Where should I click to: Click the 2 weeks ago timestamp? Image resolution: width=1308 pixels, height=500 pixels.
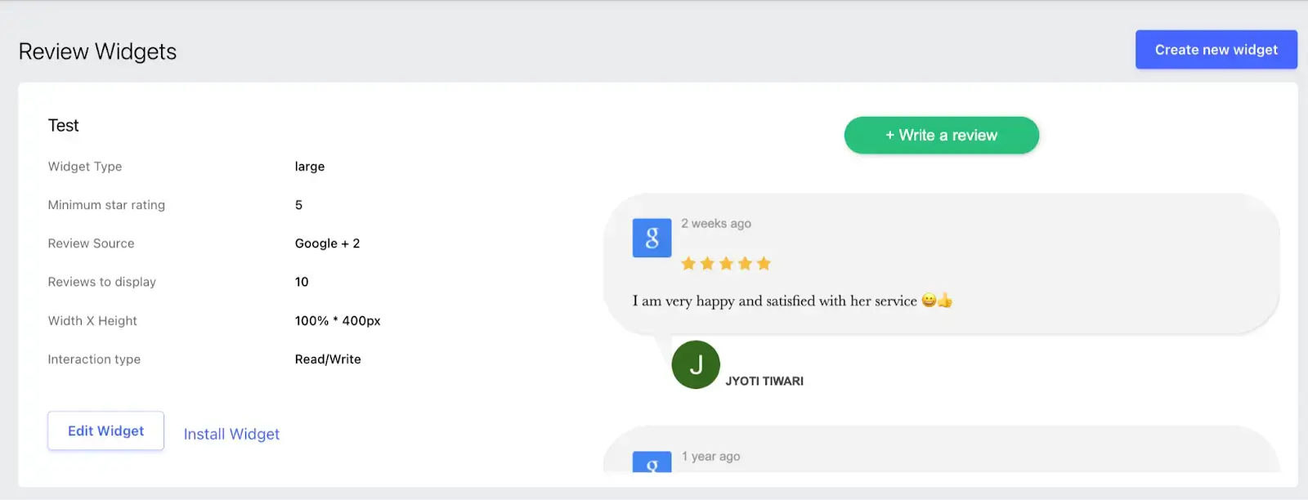click(716, 223)
